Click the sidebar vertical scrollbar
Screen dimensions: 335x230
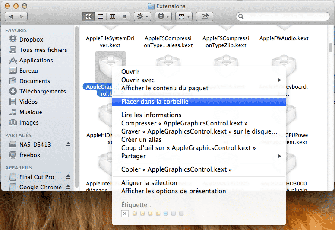coord(77,107)
